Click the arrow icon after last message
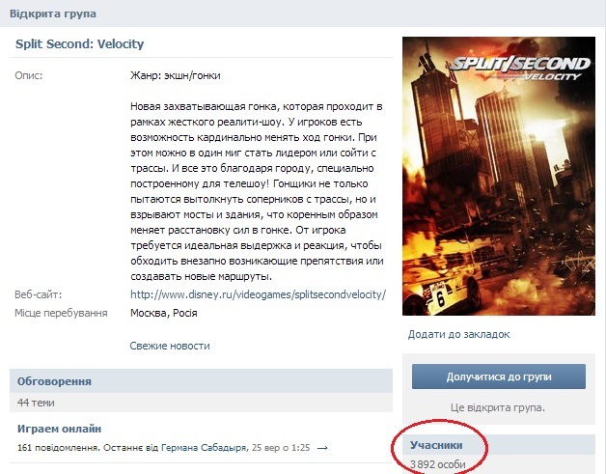This screenshot has width=606, height=474. pyautogui.click(x=322, y=448)
